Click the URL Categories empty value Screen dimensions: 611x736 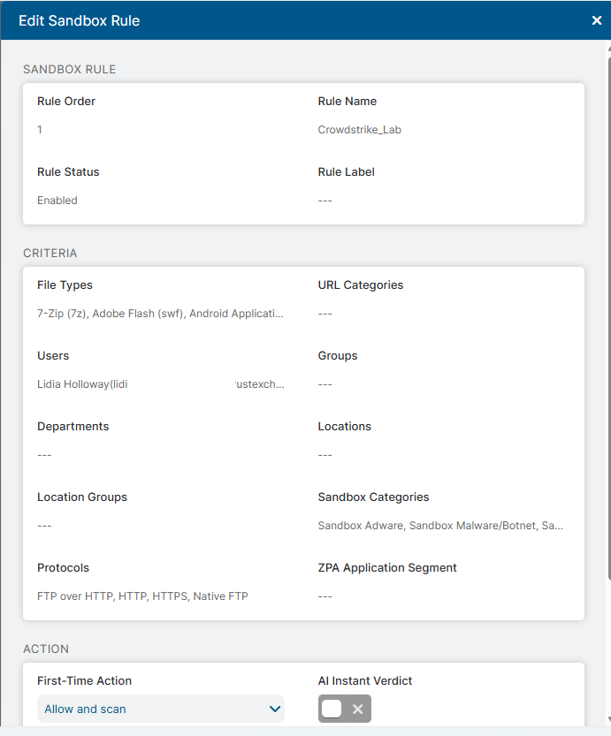click(325, 314)
